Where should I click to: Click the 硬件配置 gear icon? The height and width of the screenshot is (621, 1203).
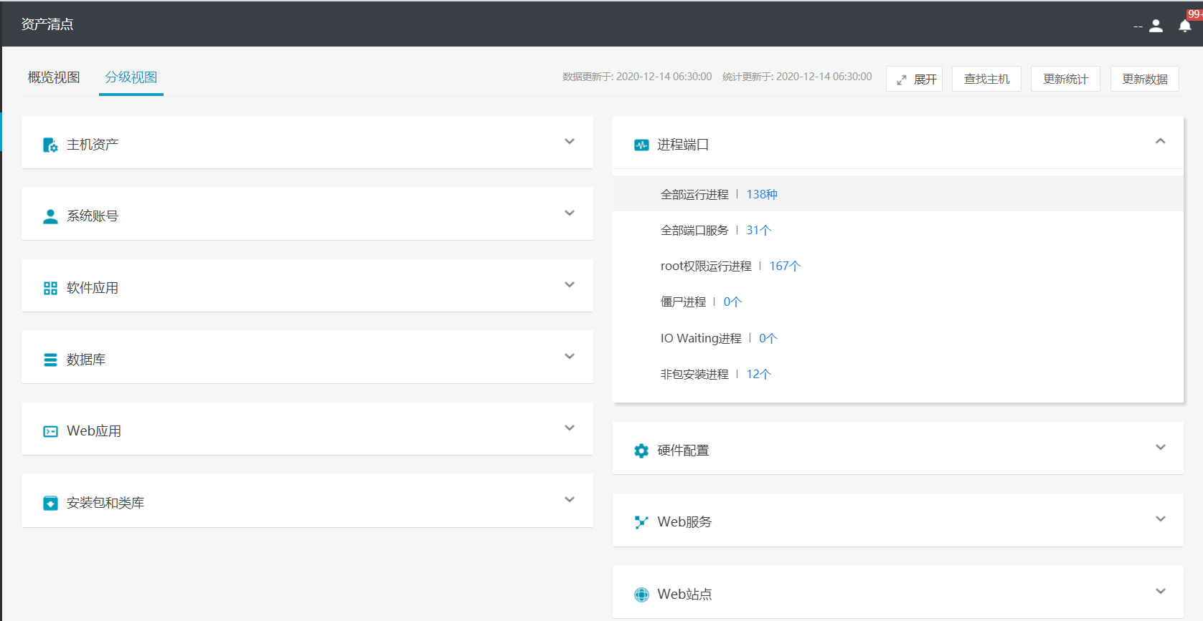click(641, 451)
